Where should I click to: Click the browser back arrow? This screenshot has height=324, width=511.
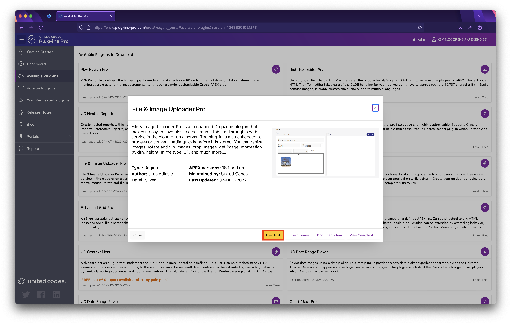[21, 27]
